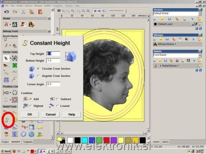The image size is (206, 154).
Task: Click the OK button
Action: pyautogui.click(x=30, y=115)
